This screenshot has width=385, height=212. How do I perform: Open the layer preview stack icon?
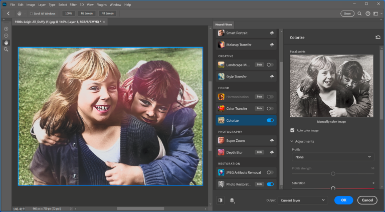233,200
